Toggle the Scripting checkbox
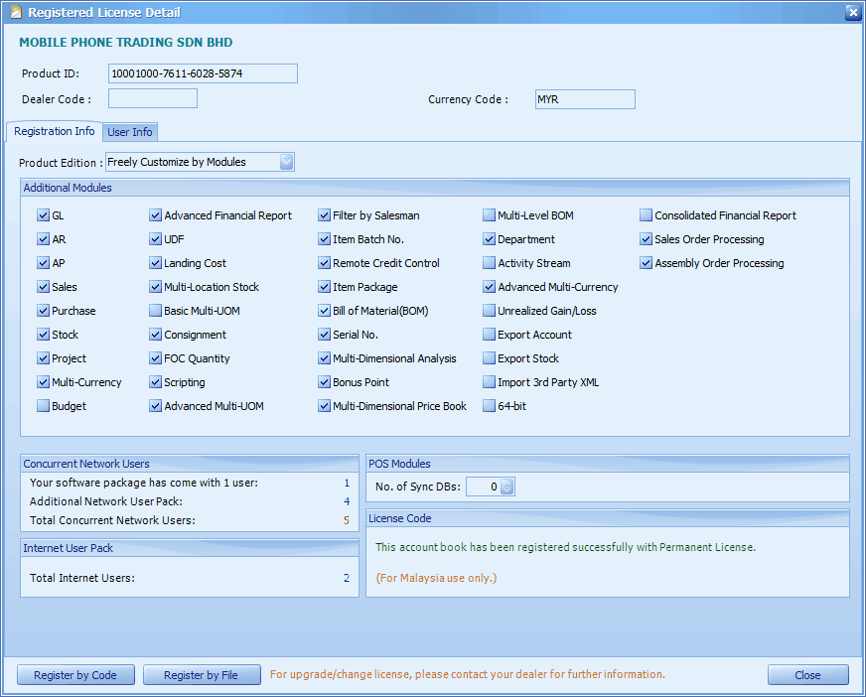The height and width of the screenshot is (697, 866). (x=155, y=382)
